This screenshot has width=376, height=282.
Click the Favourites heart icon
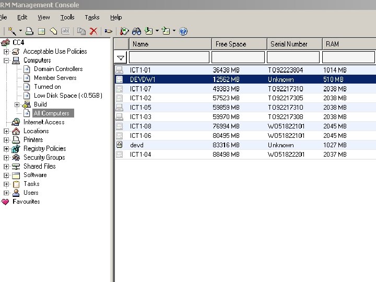tap(5, 202)
